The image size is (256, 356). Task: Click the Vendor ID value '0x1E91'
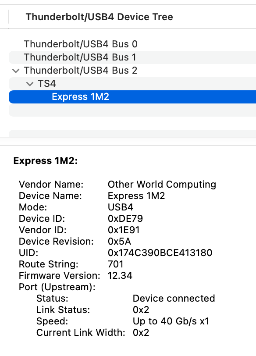coord(124,230)
